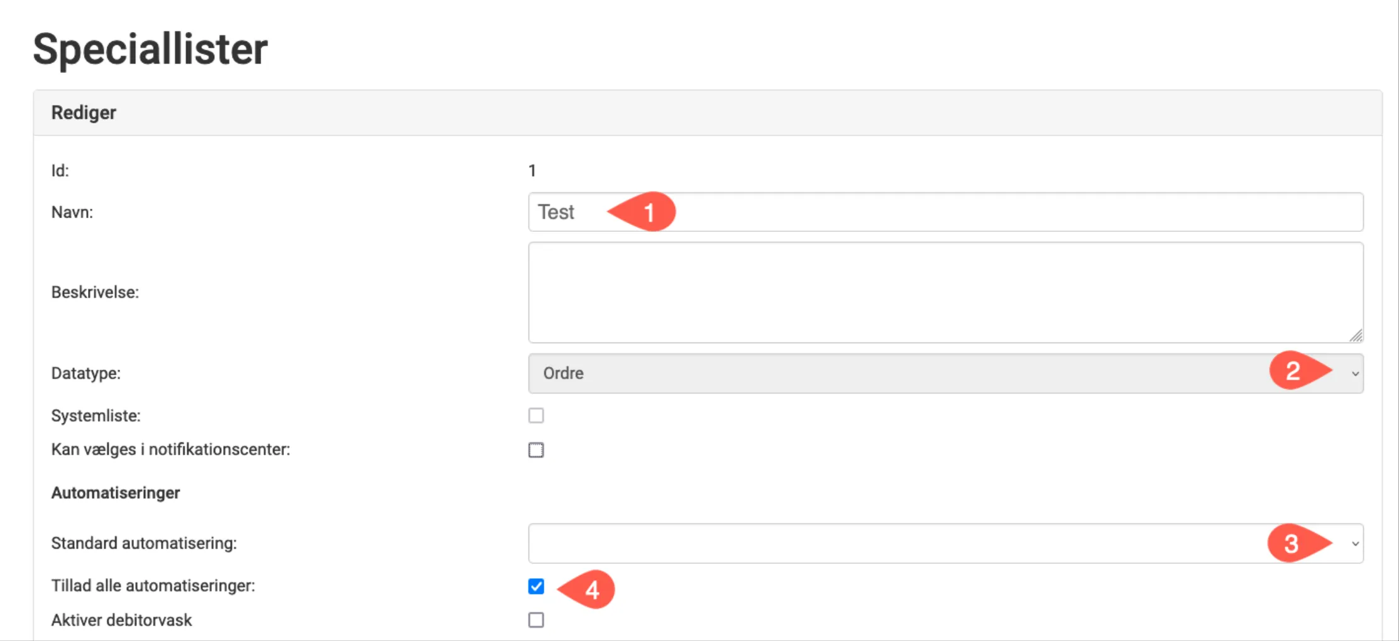The image size is (1399, 641).
Task: Uncheck 'Tillad alle automatiseringer' checkbox
Action: [x=536, y=586]
